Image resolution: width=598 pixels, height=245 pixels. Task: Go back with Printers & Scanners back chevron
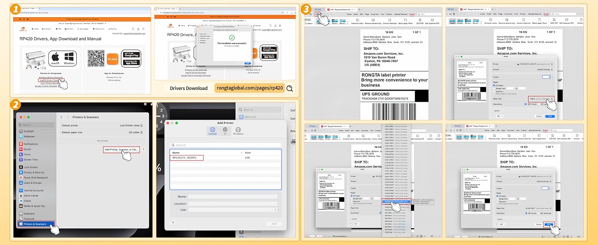coord(62,117)
